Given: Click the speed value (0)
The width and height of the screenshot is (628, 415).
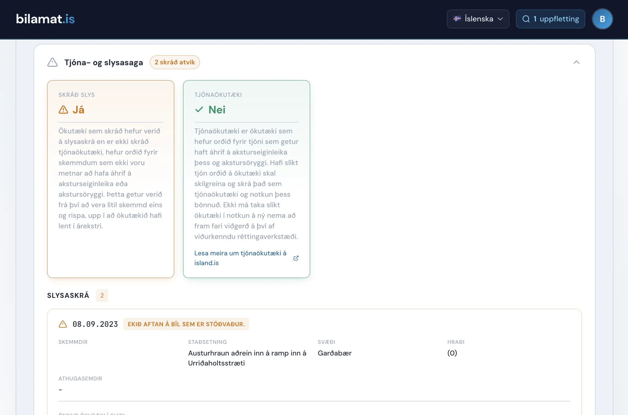Looking at the screenshot, I should (452, 353).
